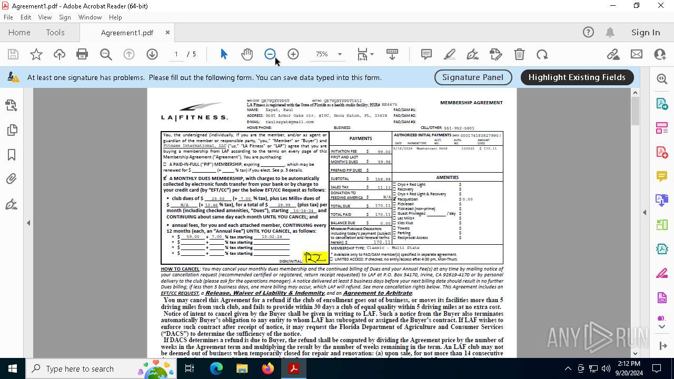The image size is (674, 379).
Task: Go to the next page
Action: pyautogui.click(x=152, y=54)
